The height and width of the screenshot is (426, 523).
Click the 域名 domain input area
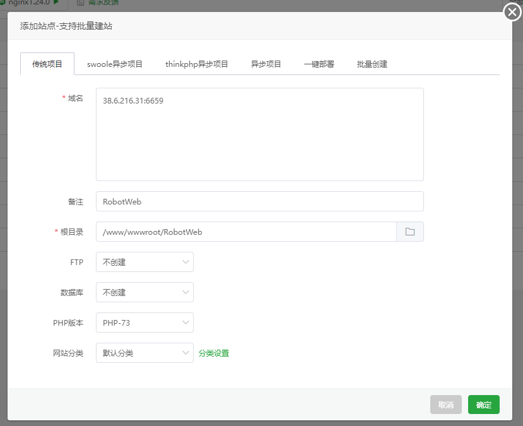coord(259,134)
